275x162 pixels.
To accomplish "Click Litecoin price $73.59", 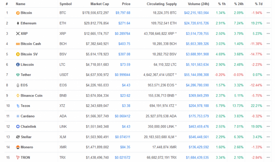I will 125,64.
